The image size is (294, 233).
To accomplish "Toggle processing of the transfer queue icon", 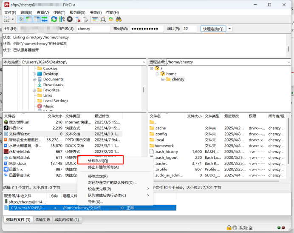I will [x=62, y=19].
